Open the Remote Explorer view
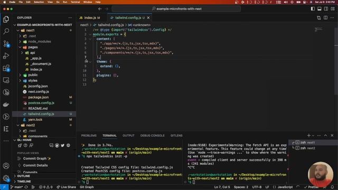338x190 pixels. [x=6, y=80]
